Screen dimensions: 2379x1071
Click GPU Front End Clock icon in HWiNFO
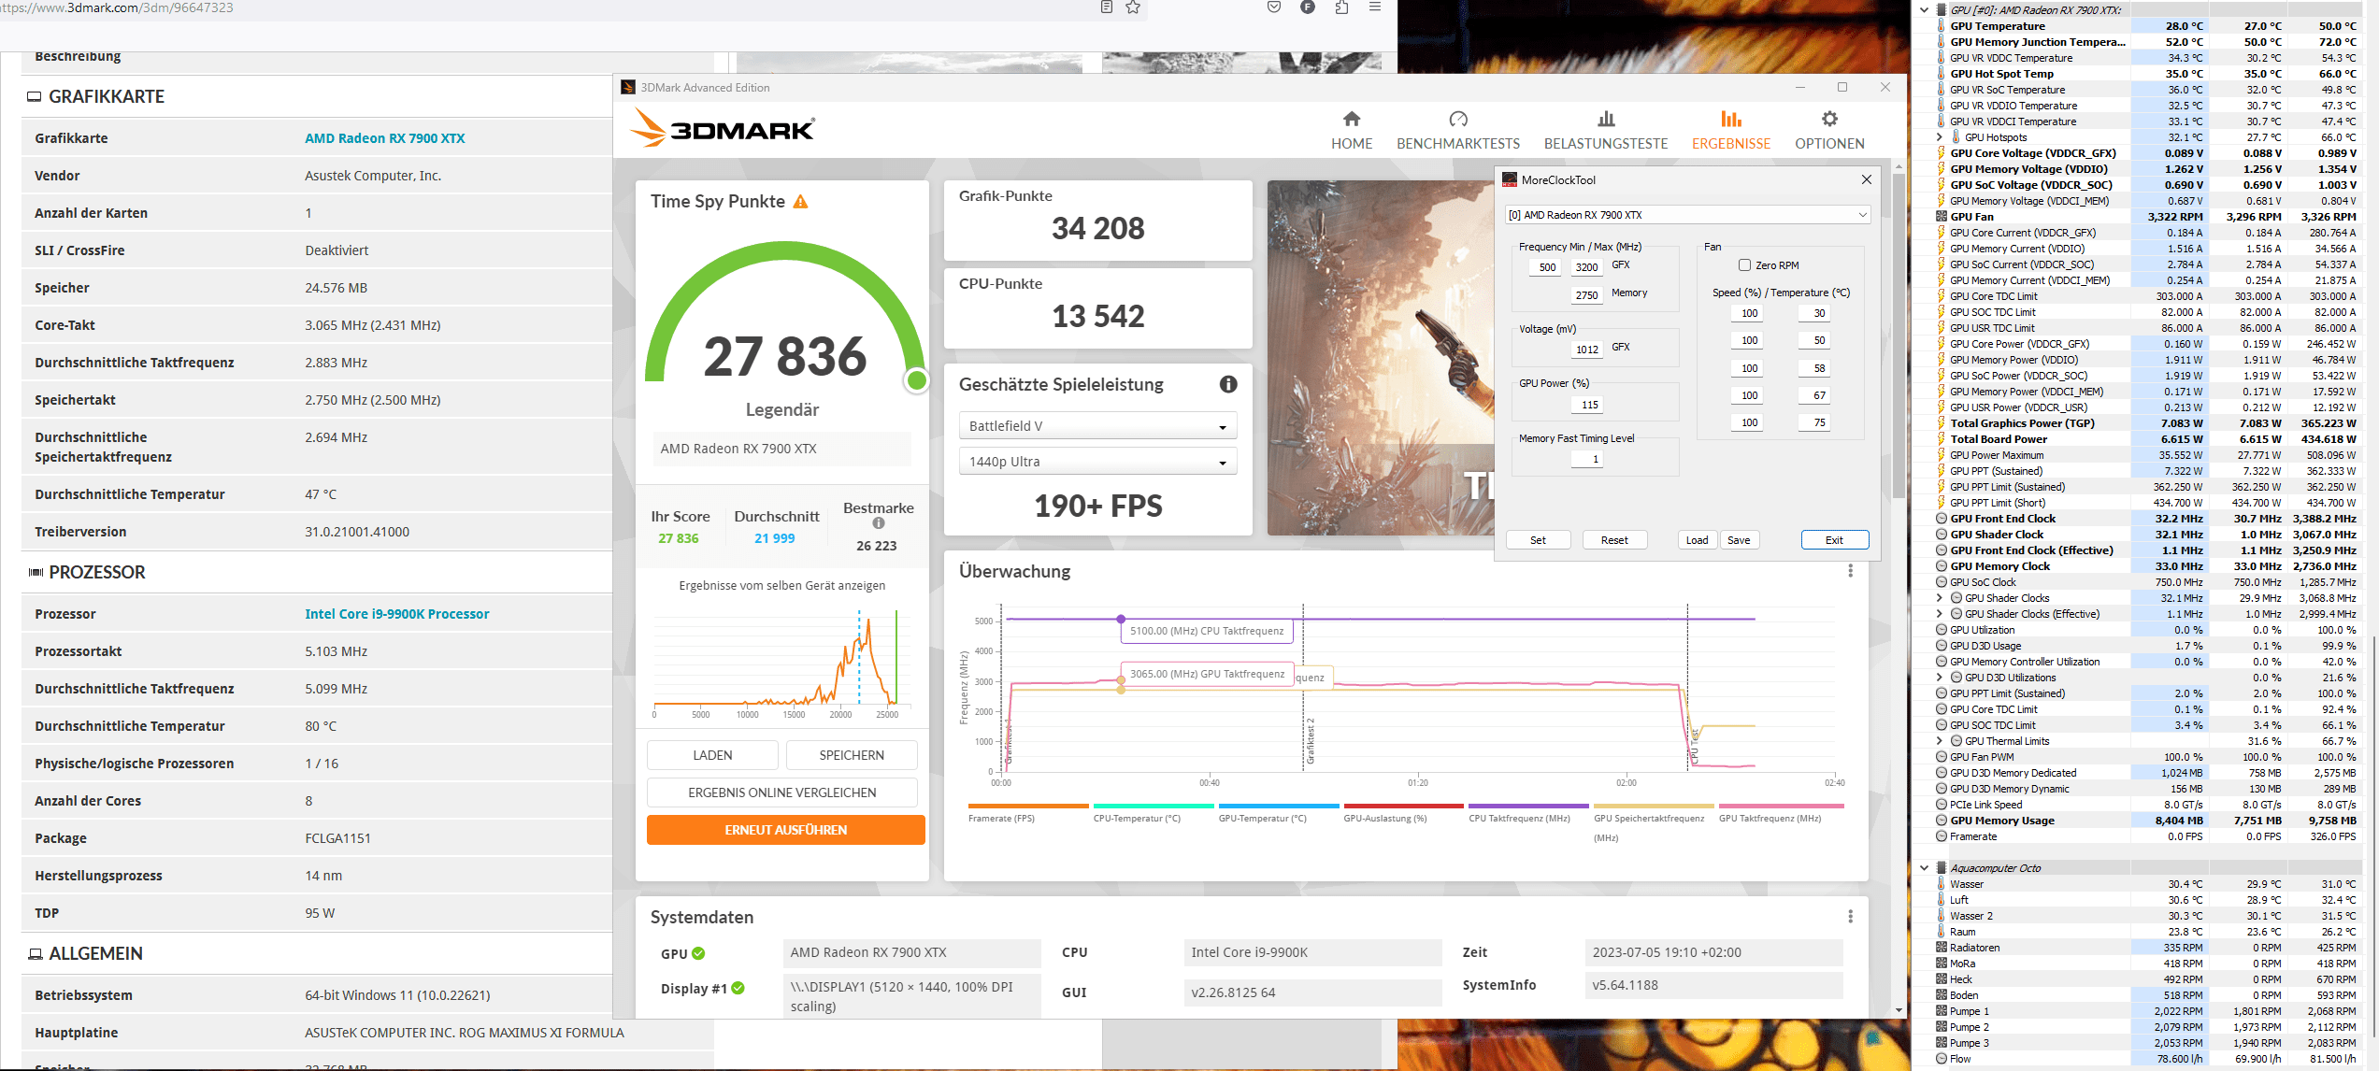[x=1941, y=519]
